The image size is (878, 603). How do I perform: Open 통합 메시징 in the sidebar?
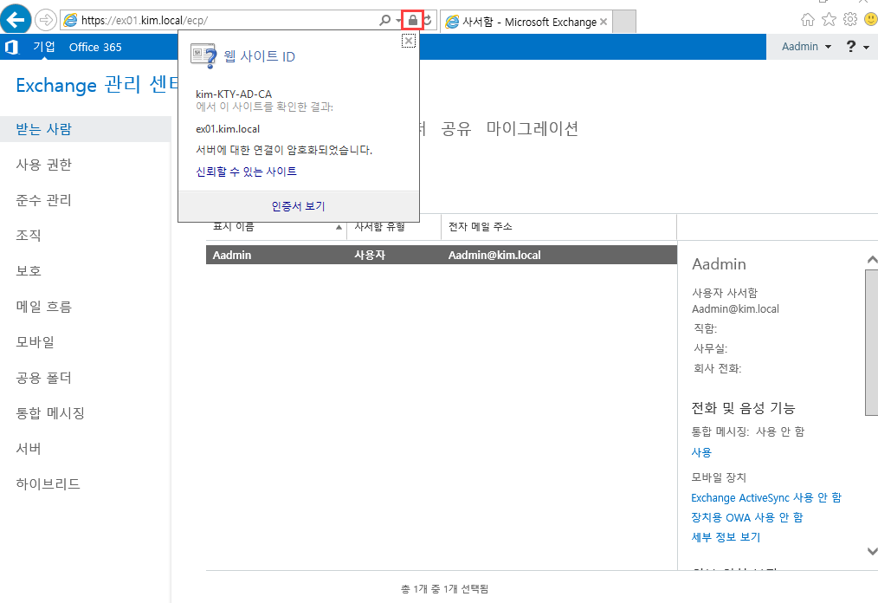pos(50,413)
